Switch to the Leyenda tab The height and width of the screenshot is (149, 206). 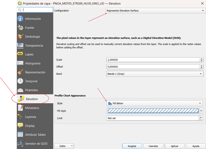[31, 117]
